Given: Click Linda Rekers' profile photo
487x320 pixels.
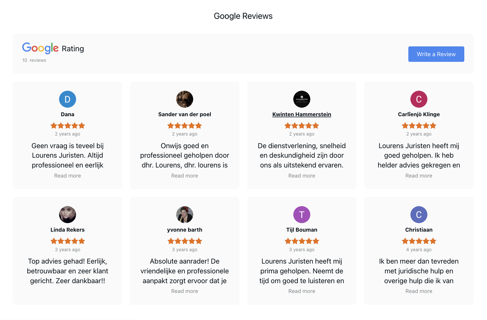Looking at the screenshot, I should click(x=68, y=215).
